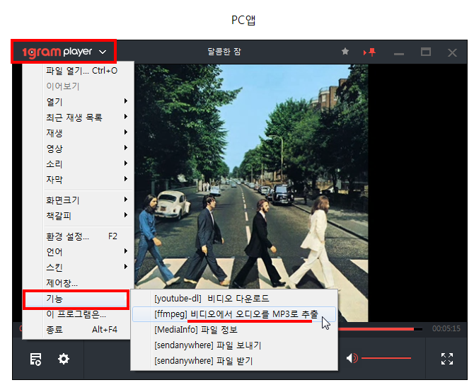
Task: Choose [sendanywhere] 파일 받기
Action: point(234,361)
